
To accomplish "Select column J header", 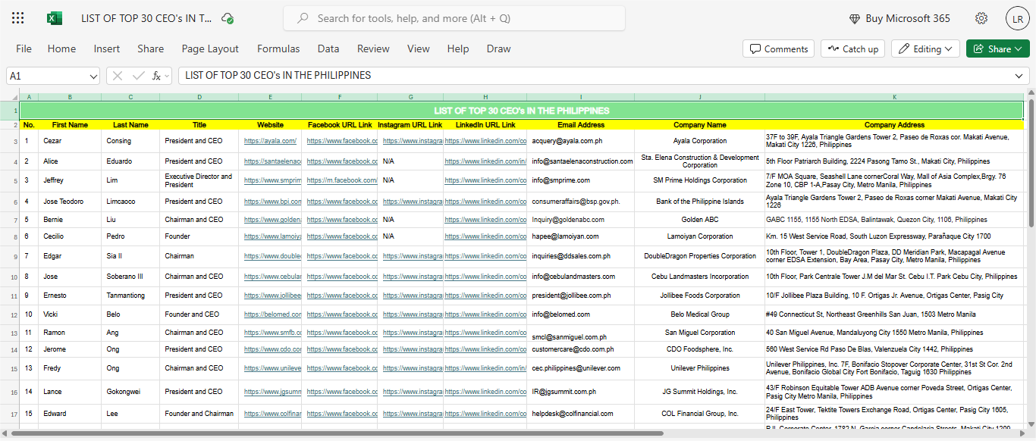I will (699, 97).
